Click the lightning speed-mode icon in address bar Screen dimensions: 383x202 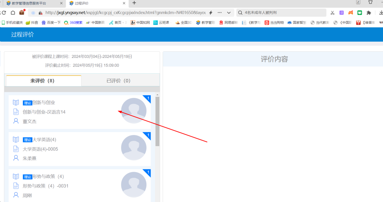point(211,13)
